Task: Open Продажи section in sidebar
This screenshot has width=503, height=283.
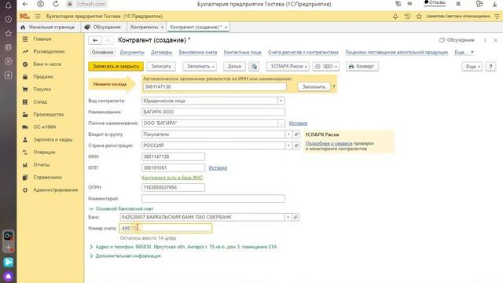Action: pyautogui.click(x=43, y=77)
